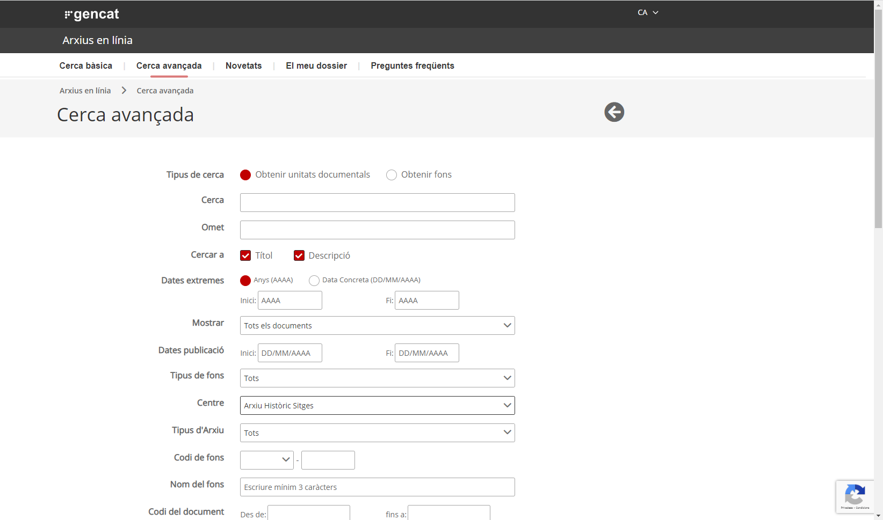Click the Cerca text field
This screenshot has width=883, height=520.
(x=377, y=203)
